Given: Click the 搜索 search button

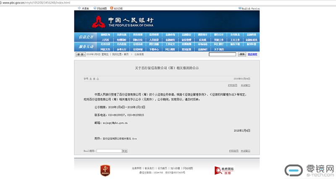Looking at the screenshot, I should pyautogui.click(x=242, y=54).
